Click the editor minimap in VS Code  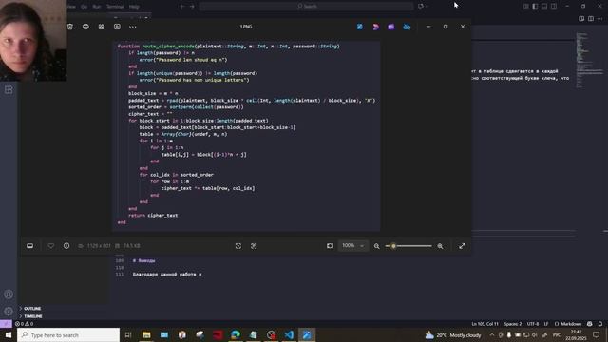coord(589,60)
